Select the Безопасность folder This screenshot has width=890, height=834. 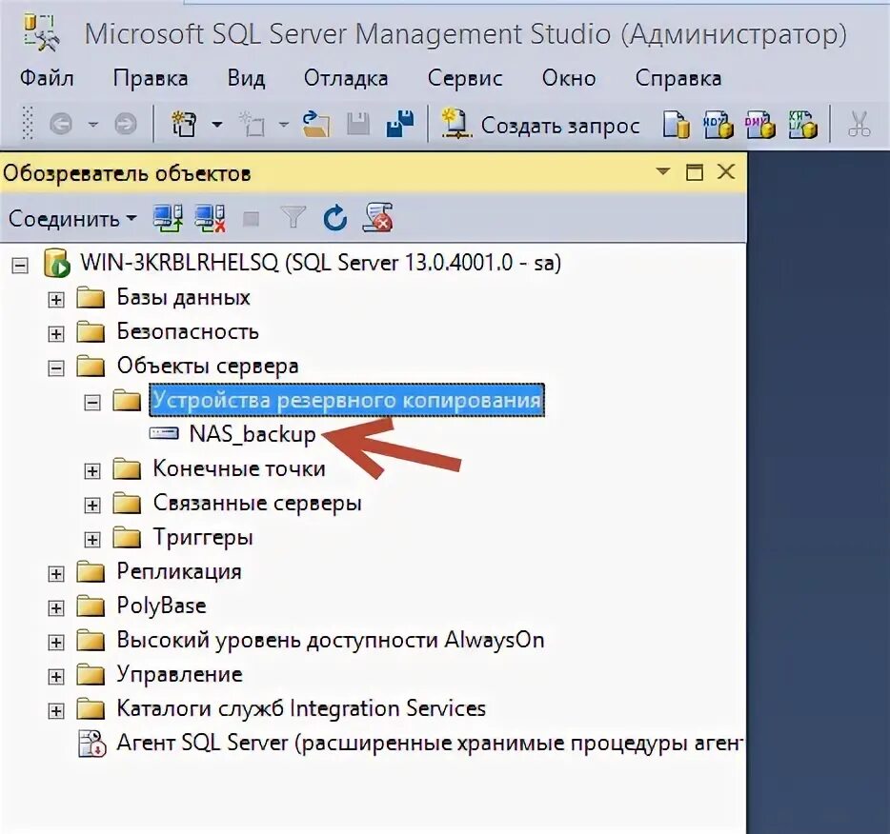pos(188,331)
